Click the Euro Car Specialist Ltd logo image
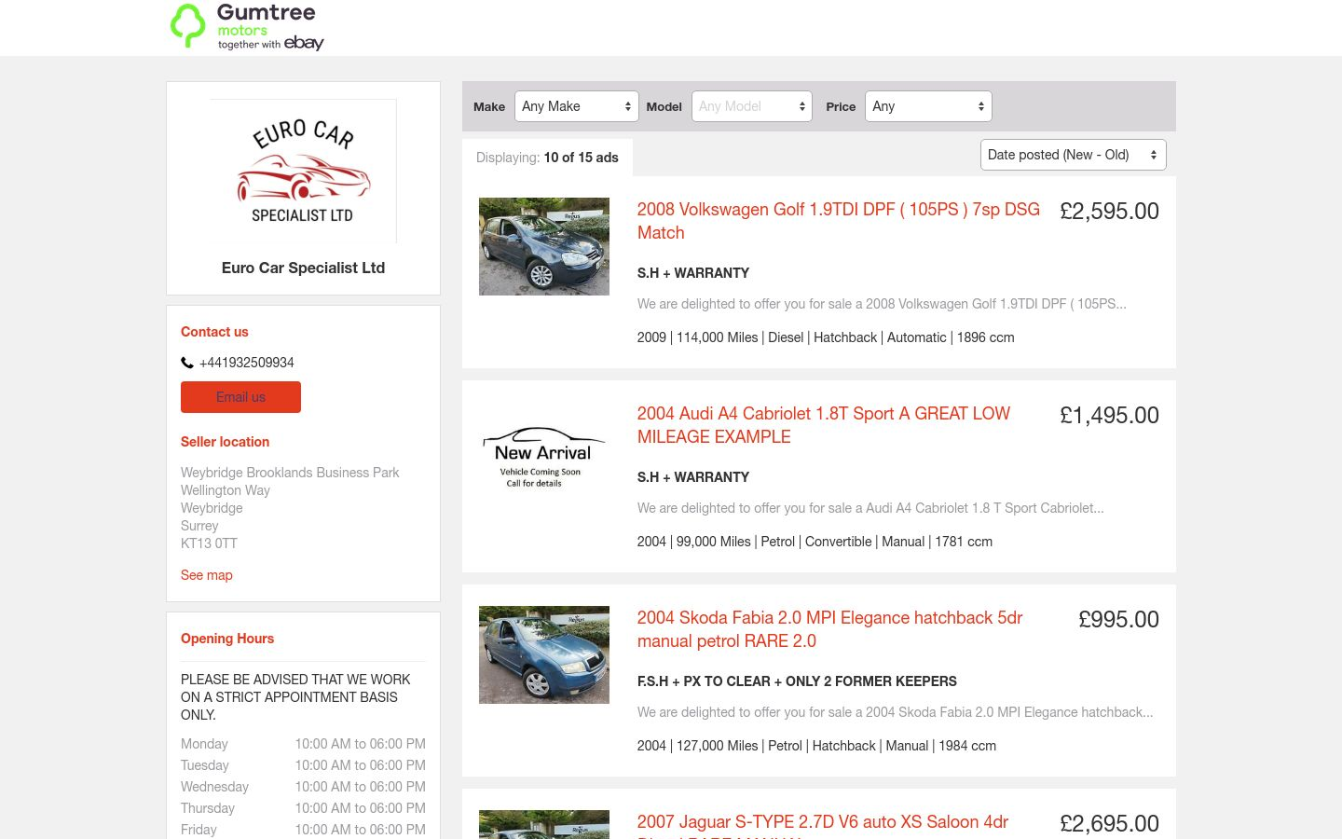The height and width of the screenshot is (839, 1342). pos(303,172)
